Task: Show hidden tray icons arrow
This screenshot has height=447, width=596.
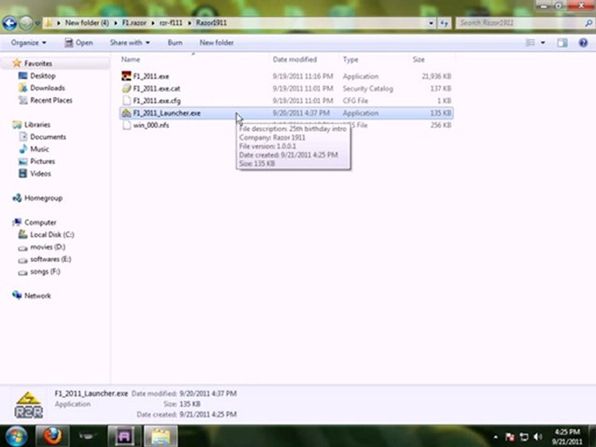Action: click(495, 437)
